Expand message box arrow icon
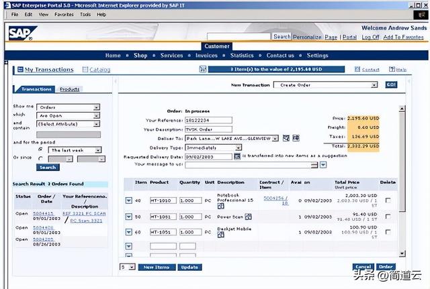Image resolution: width=430 pixels, height=289 pixels. click(323, 165)
